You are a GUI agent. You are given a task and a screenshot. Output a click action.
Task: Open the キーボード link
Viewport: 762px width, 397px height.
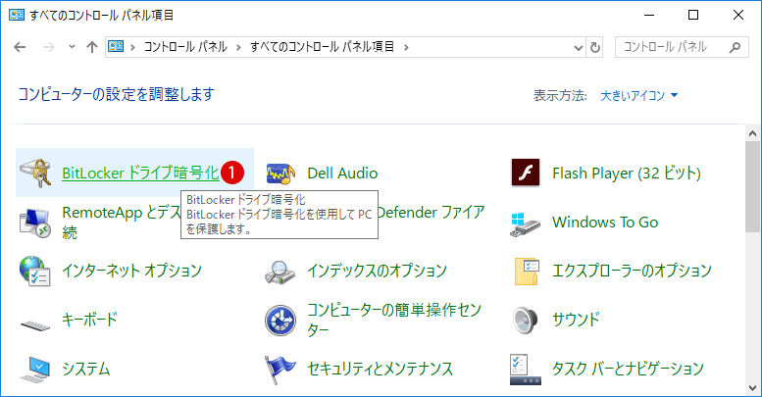[x=90, y=320]
